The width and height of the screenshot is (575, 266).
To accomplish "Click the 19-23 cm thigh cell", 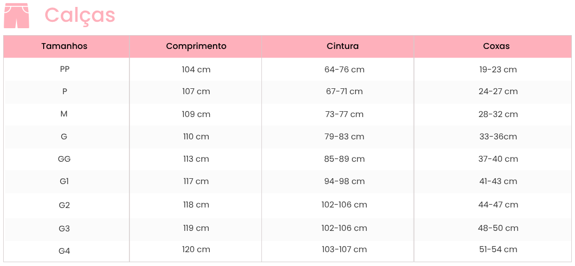I will coord(498,70).
